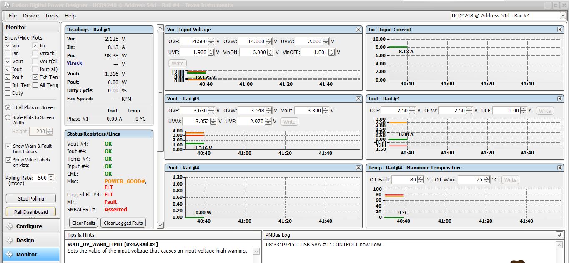
Task: Switch to the Design section
Action: tap(31, 241)
